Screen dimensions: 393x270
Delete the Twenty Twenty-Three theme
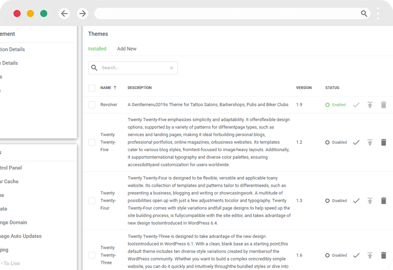(x=383, y=255)
